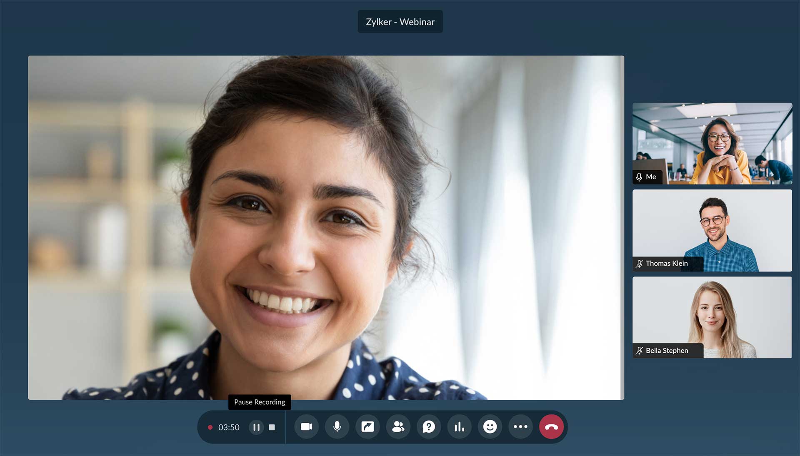Mute the microphone in toolbar
This screenshot has width=800, height=456.
337,427
